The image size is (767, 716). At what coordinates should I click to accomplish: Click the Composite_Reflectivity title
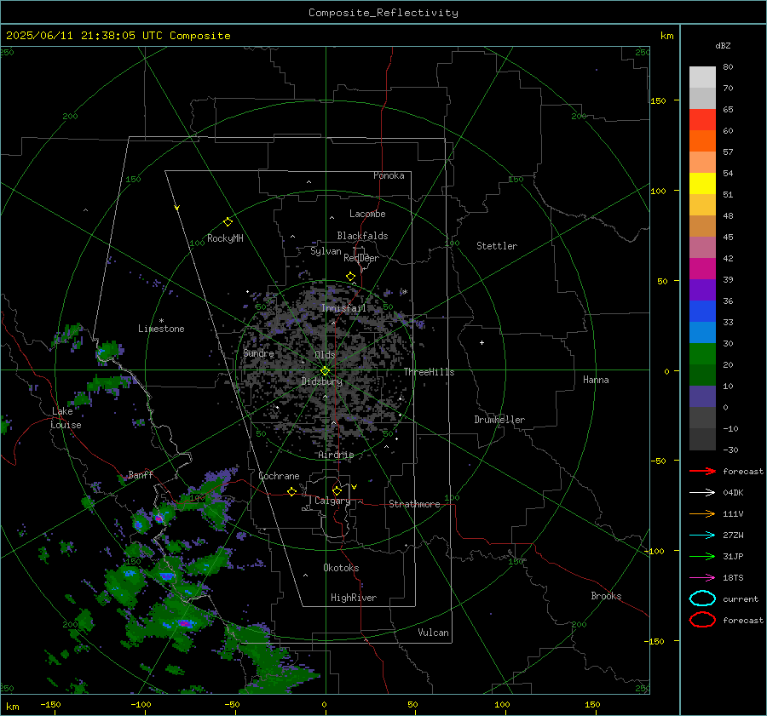click(383, 13)
